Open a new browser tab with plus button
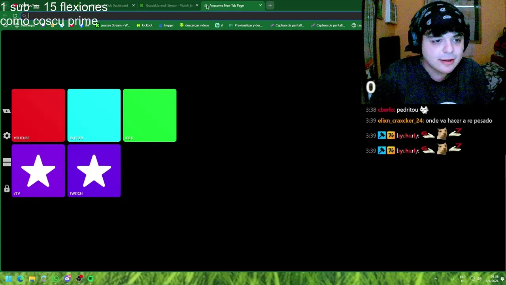This screenshot has width=506, height=285. (x=270, y=6)
